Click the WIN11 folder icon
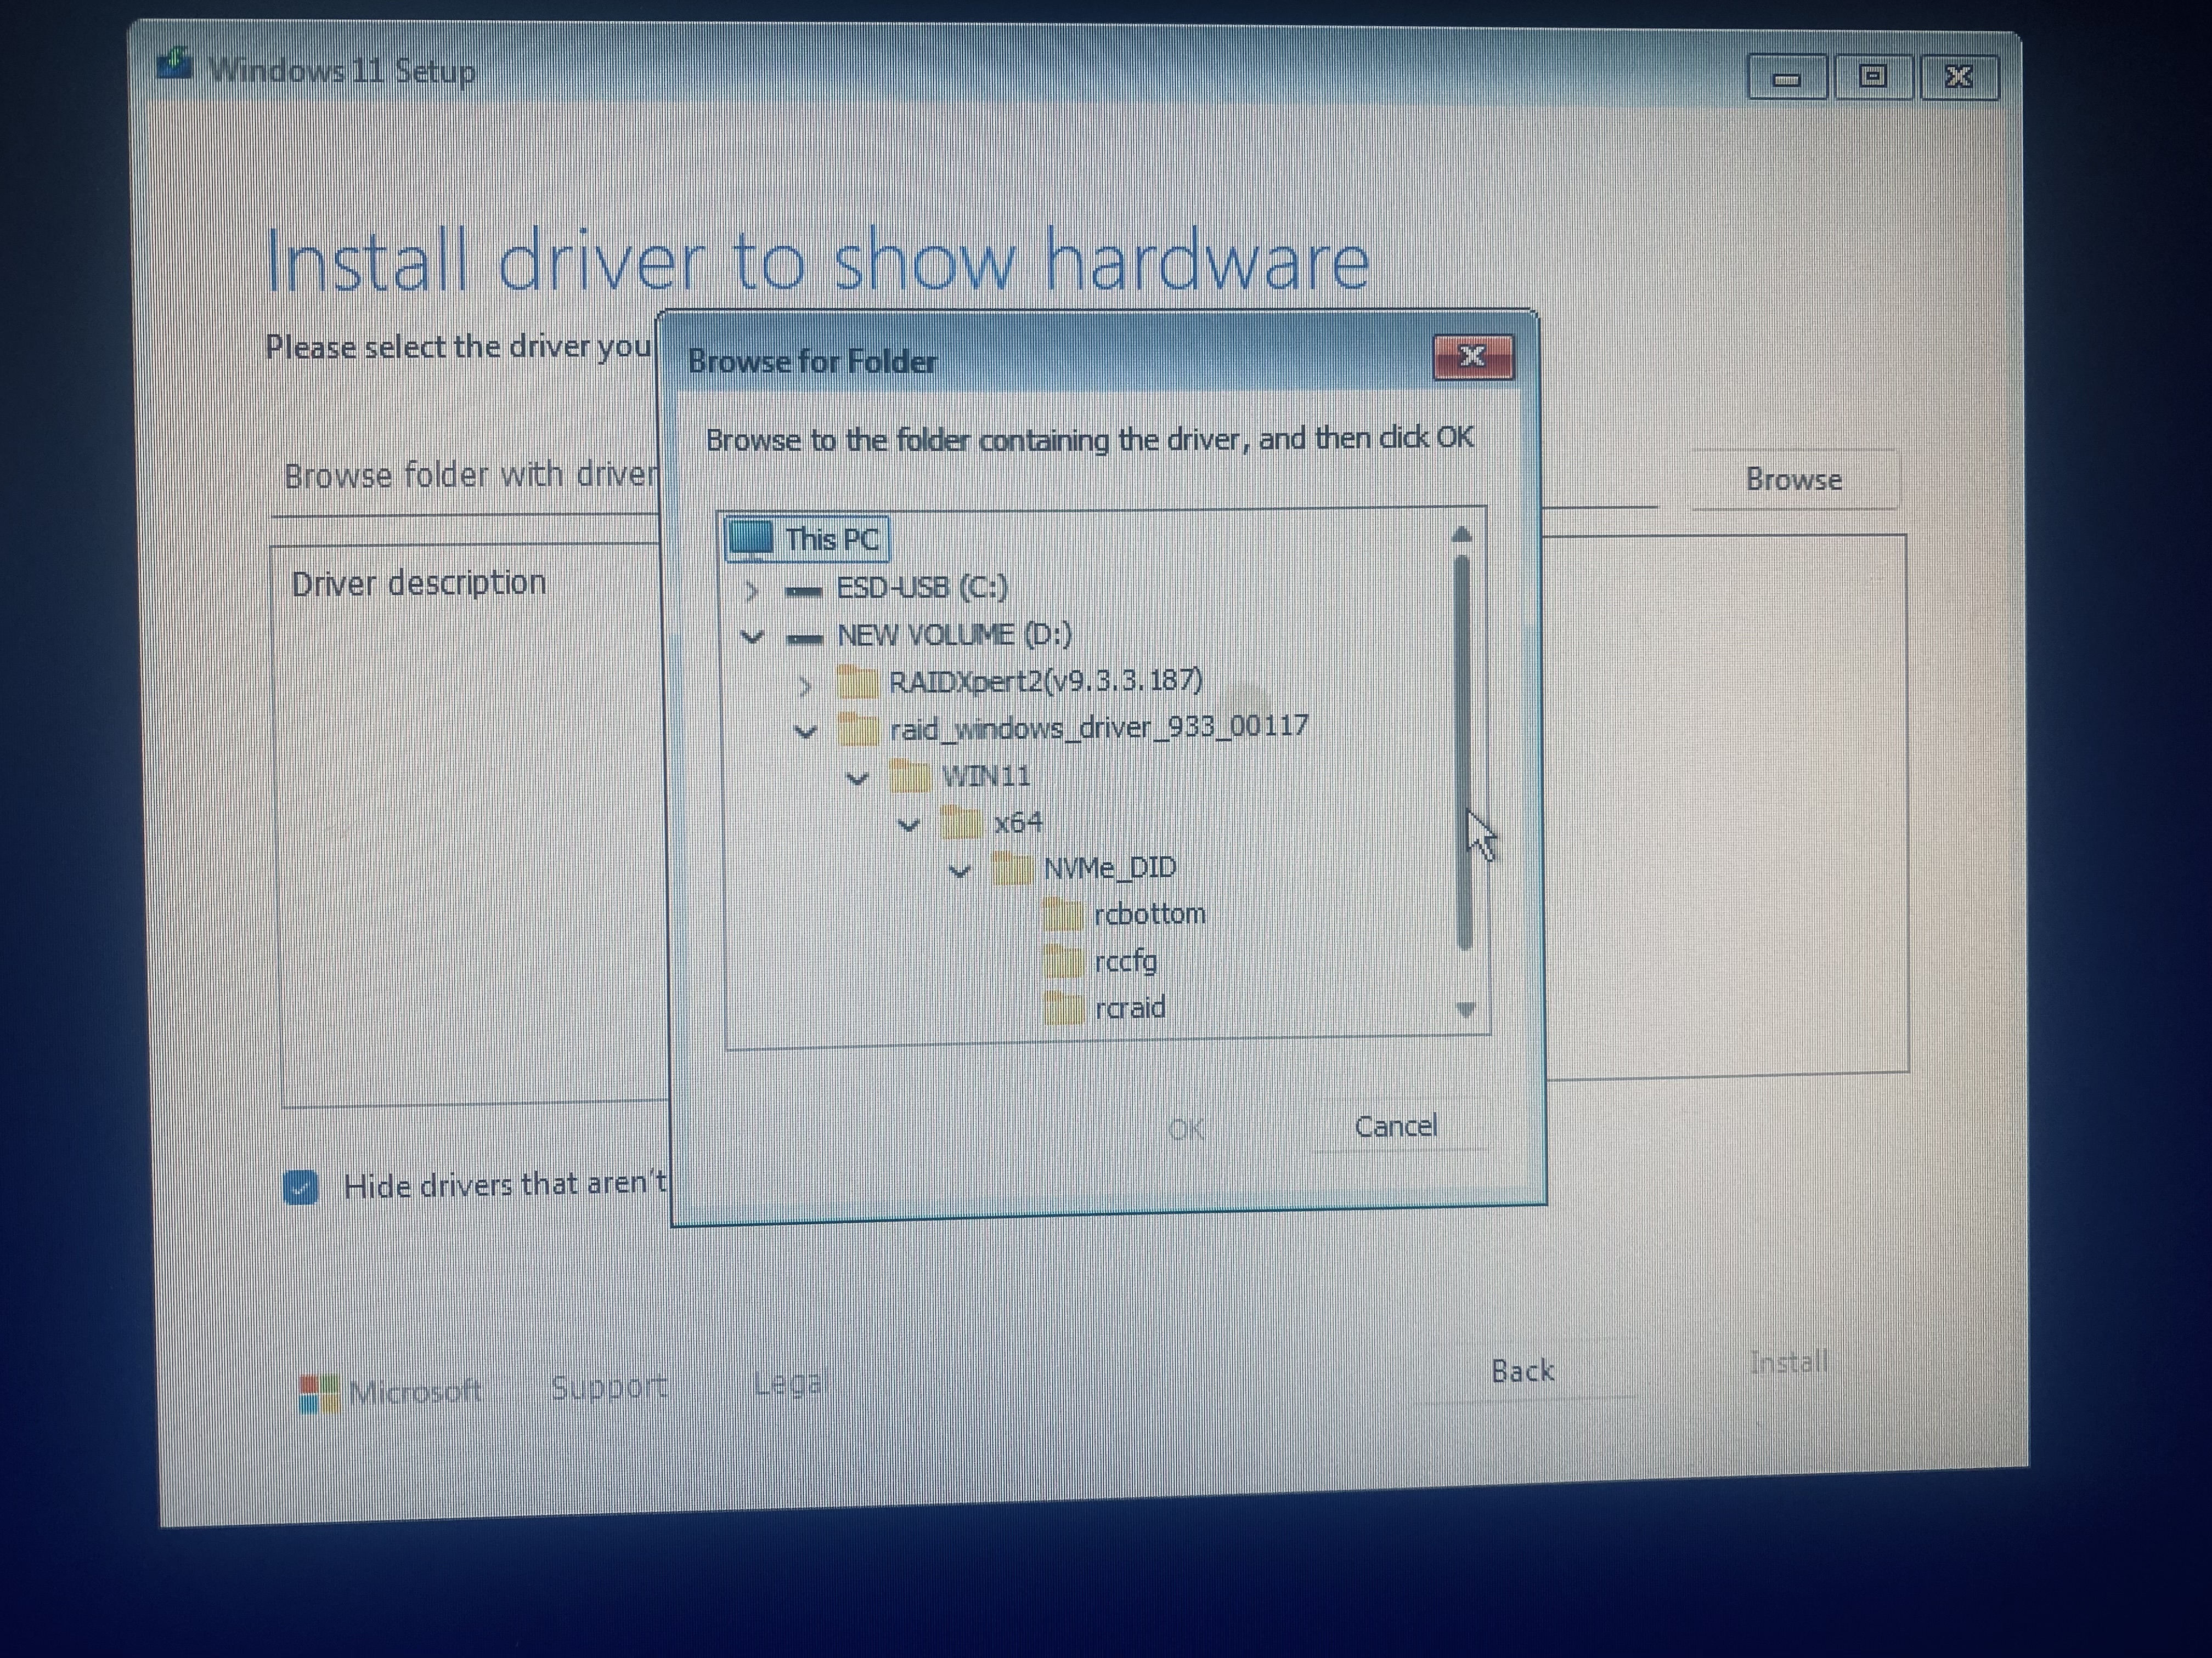Viewport: 2212px width, 1658px height. [910, 775]
